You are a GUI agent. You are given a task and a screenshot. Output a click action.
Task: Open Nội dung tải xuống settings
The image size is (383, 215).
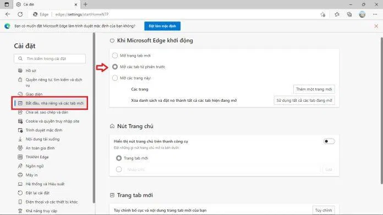(x=42, y=139)
